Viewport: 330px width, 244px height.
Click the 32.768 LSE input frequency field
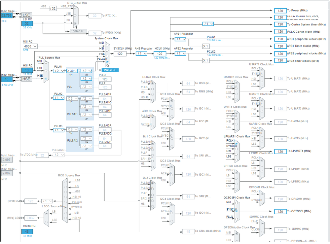pyautogui.click(x=7, y=16)
